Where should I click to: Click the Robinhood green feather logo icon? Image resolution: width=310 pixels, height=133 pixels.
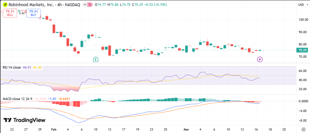pos(5,5)
